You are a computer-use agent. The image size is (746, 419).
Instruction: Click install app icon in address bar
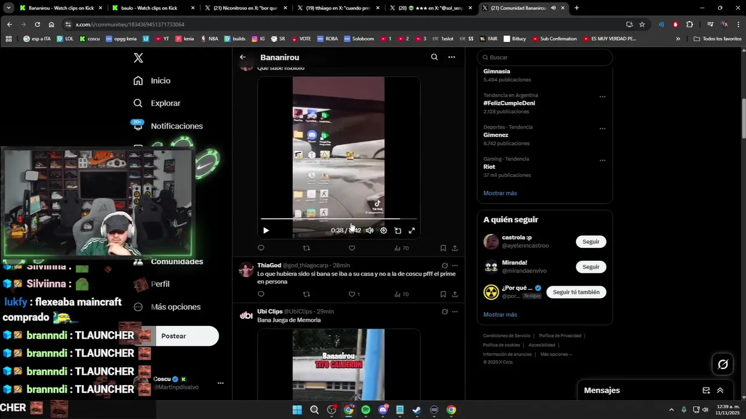pyautogui.click(x=629, y=24)
